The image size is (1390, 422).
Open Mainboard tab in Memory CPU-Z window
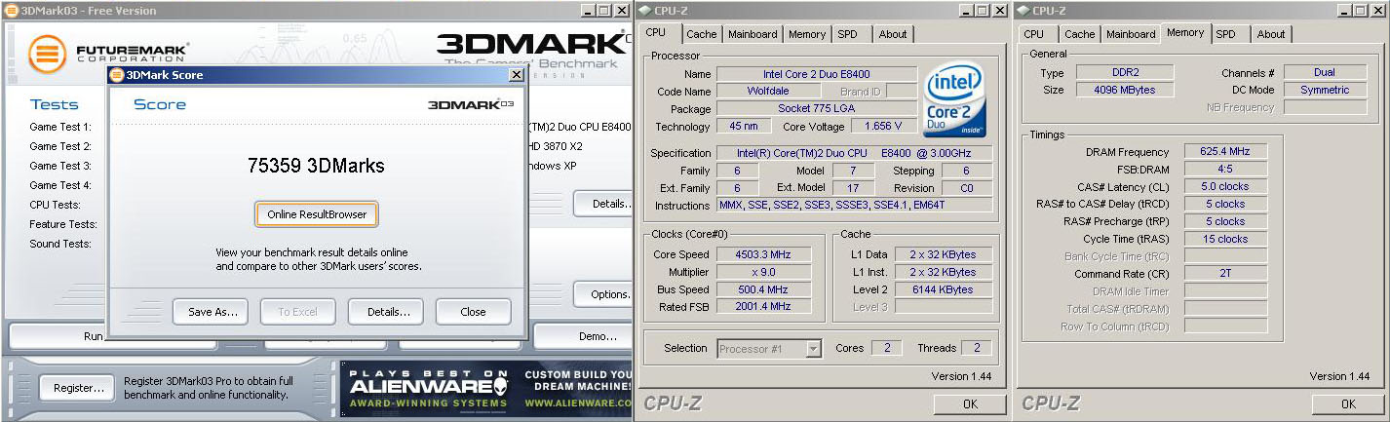1131,34
